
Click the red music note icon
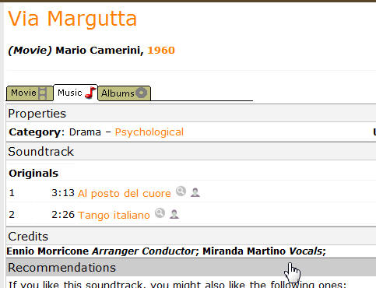point(90,93)
